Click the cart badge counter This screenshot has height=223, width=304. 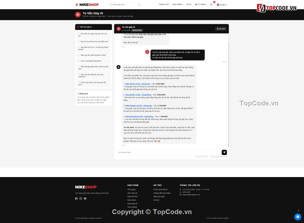214,2
